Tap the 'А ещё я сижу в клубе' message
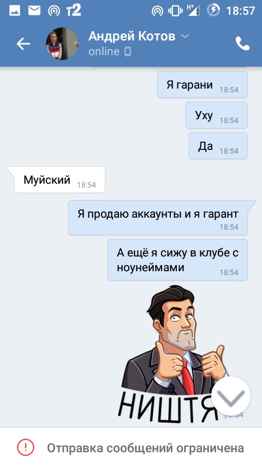Viewport: 262px width, 467px height. pyautogui.click(x=177, y=260)
